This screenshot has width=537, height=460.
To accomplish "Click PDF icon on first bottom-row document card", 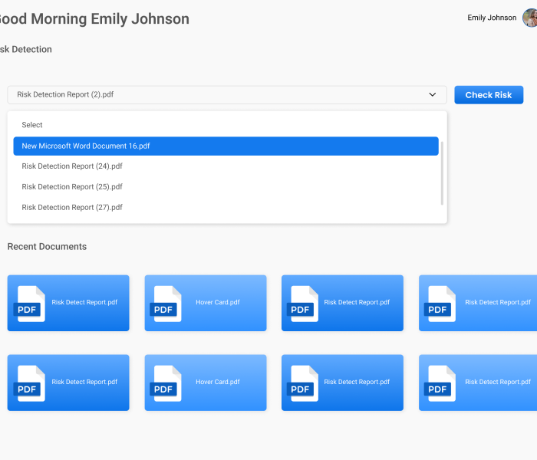I will coord(29,383).
